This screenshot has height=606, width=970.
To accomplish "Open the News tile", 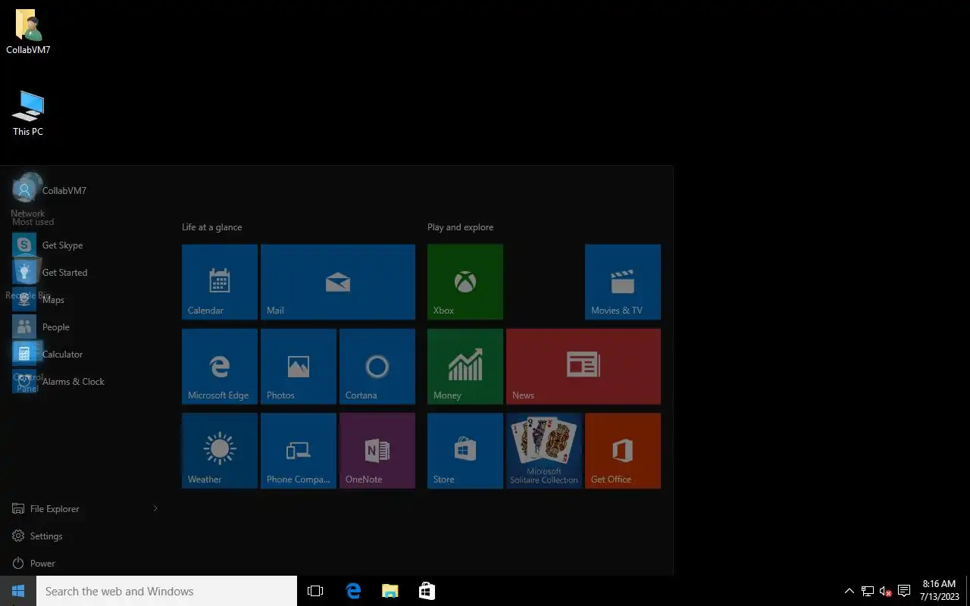I will coord(584,367).
